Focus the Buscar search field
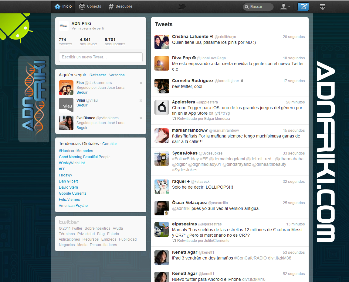 [x=258, y=7]
